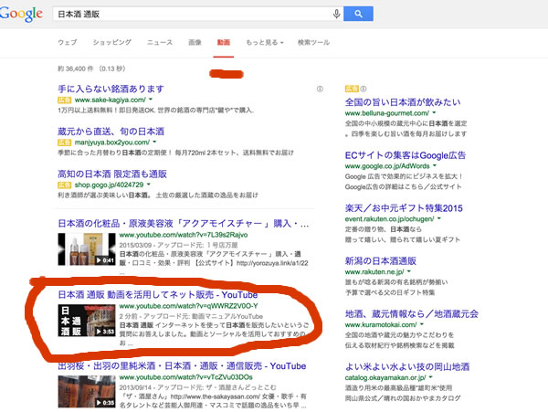Screen dimensions: 548x412
Task: Play the 0:41 video thumbnail
Action: (87, 248)
